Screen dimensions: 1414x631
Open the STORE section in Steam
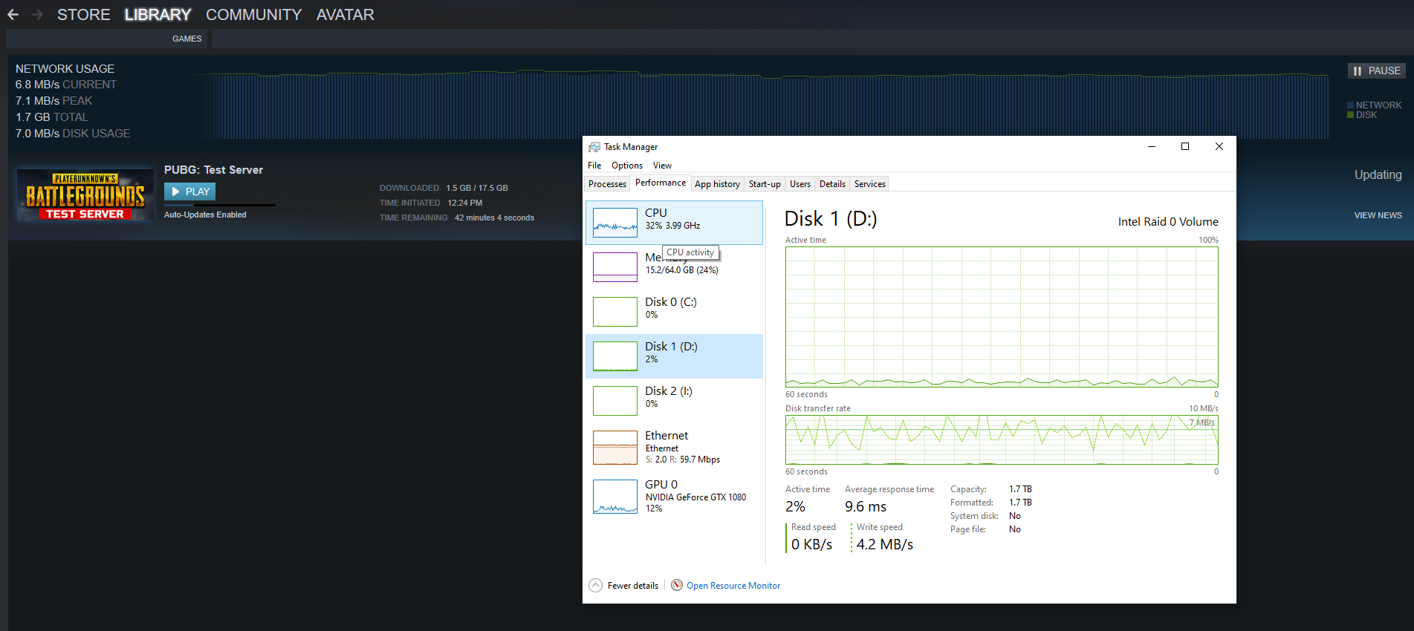click(83, 14)
